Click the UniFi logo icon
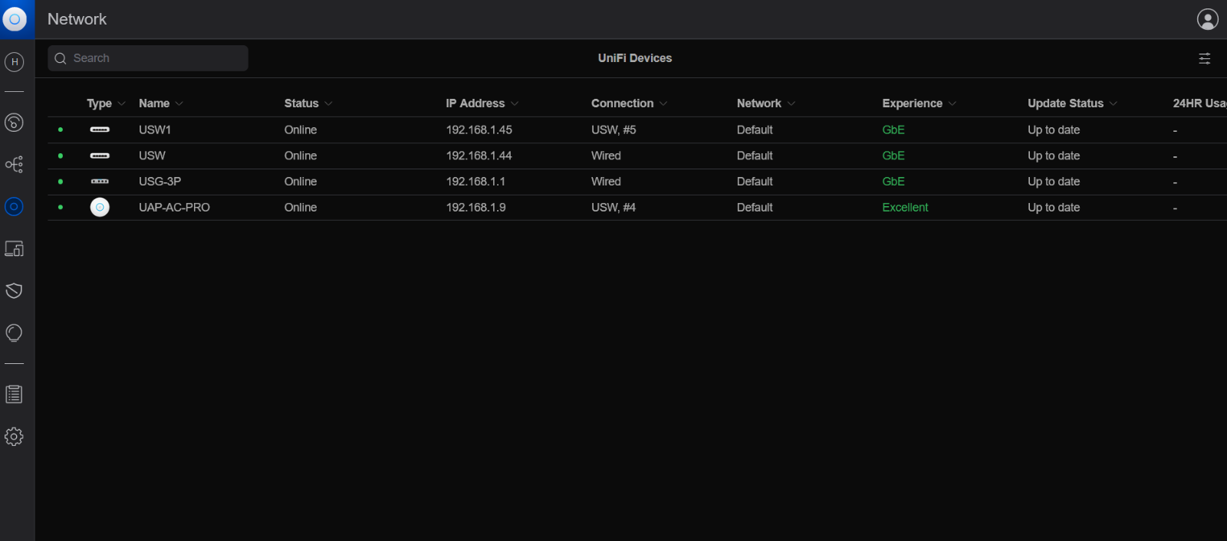This screenshot has height=541, width=1227. pos(15,19)
